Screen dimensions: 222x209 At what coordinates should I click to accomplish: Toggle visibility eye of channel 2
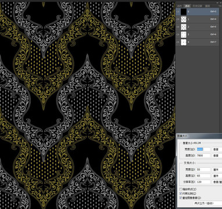(x=178, y=27)
